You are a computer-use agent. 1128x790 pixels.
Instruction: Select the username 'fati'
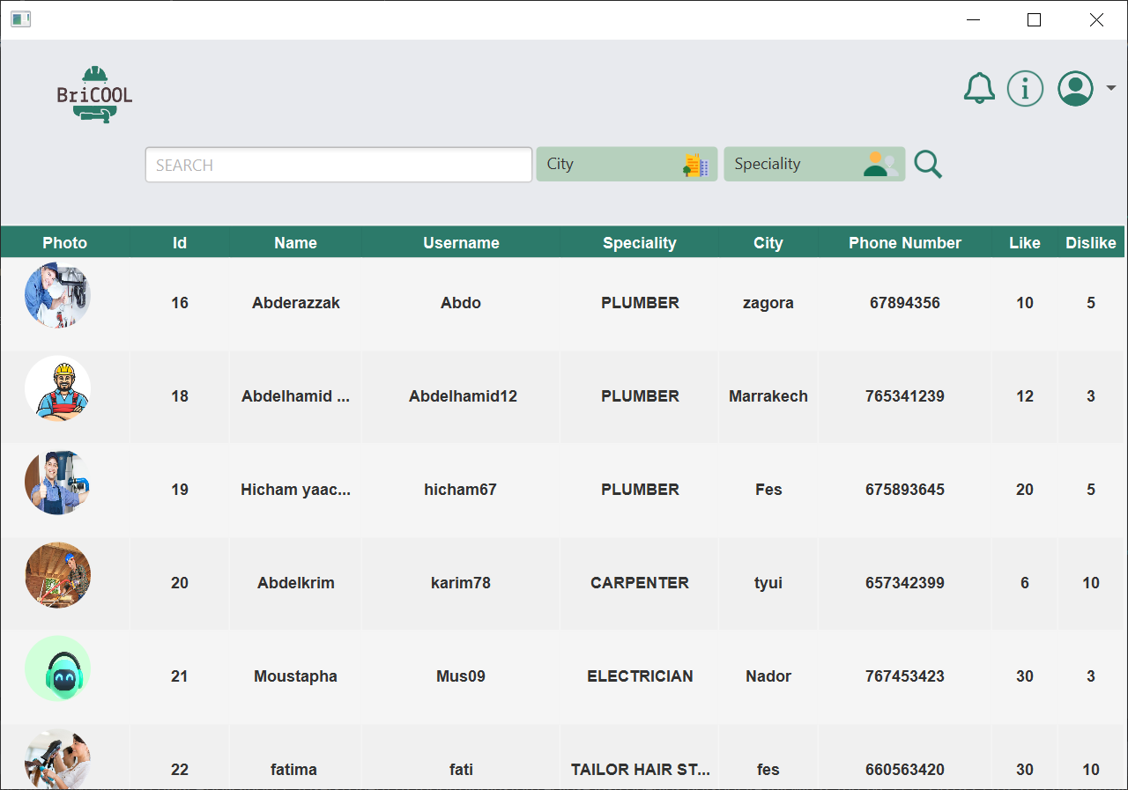461,770
